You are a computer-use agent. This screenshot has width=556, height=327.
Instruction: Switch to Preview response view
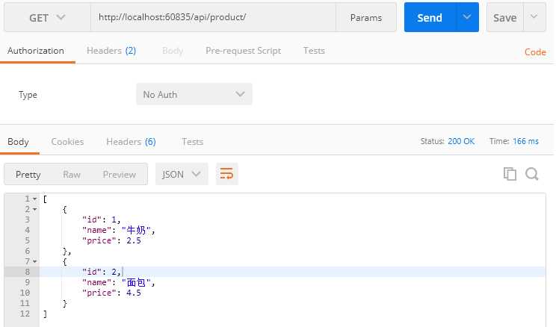[119, 174]
